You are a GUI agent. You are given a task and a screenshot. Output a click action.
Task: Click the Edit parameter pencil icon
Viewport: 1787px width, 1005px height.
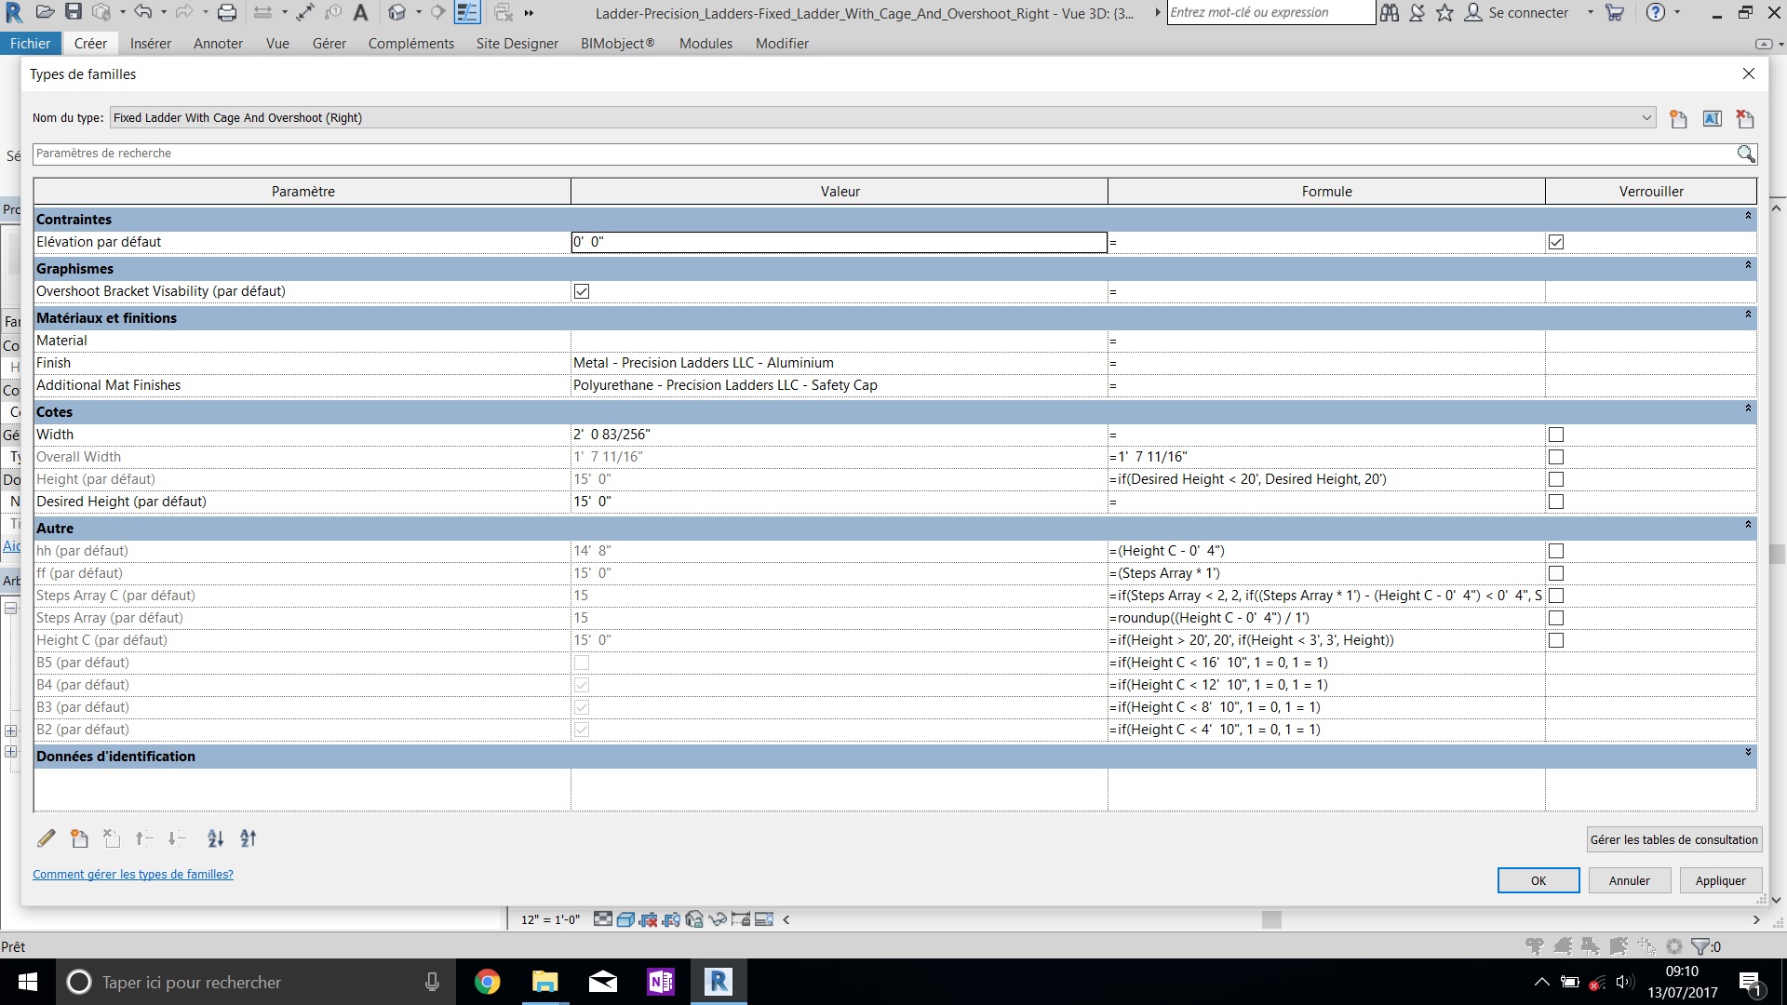tap(47, 838)
